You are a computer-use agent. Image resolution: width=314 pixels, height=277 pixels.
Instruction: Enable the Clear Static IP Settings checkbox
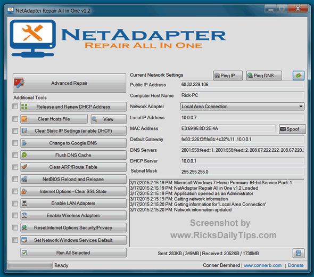15,131
